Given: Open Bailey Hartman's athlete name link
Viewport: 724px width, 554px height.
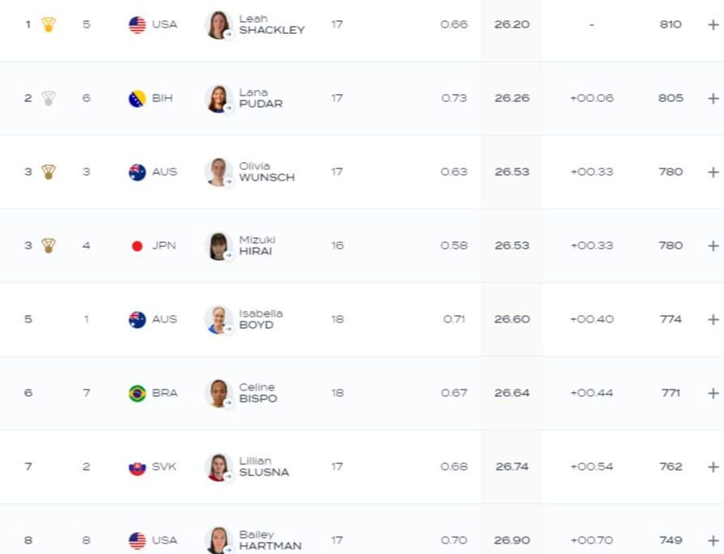Looking at the screenshot, I should tap(270, 540).
